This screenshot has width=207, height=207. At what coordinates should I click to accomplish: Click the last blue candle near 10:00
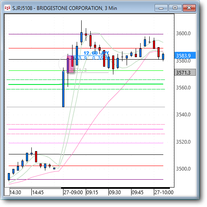click(163, 57)
